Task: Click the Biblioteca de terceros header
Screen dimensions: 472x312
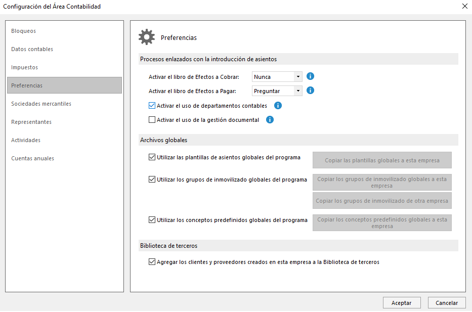Action: point(298,246)
